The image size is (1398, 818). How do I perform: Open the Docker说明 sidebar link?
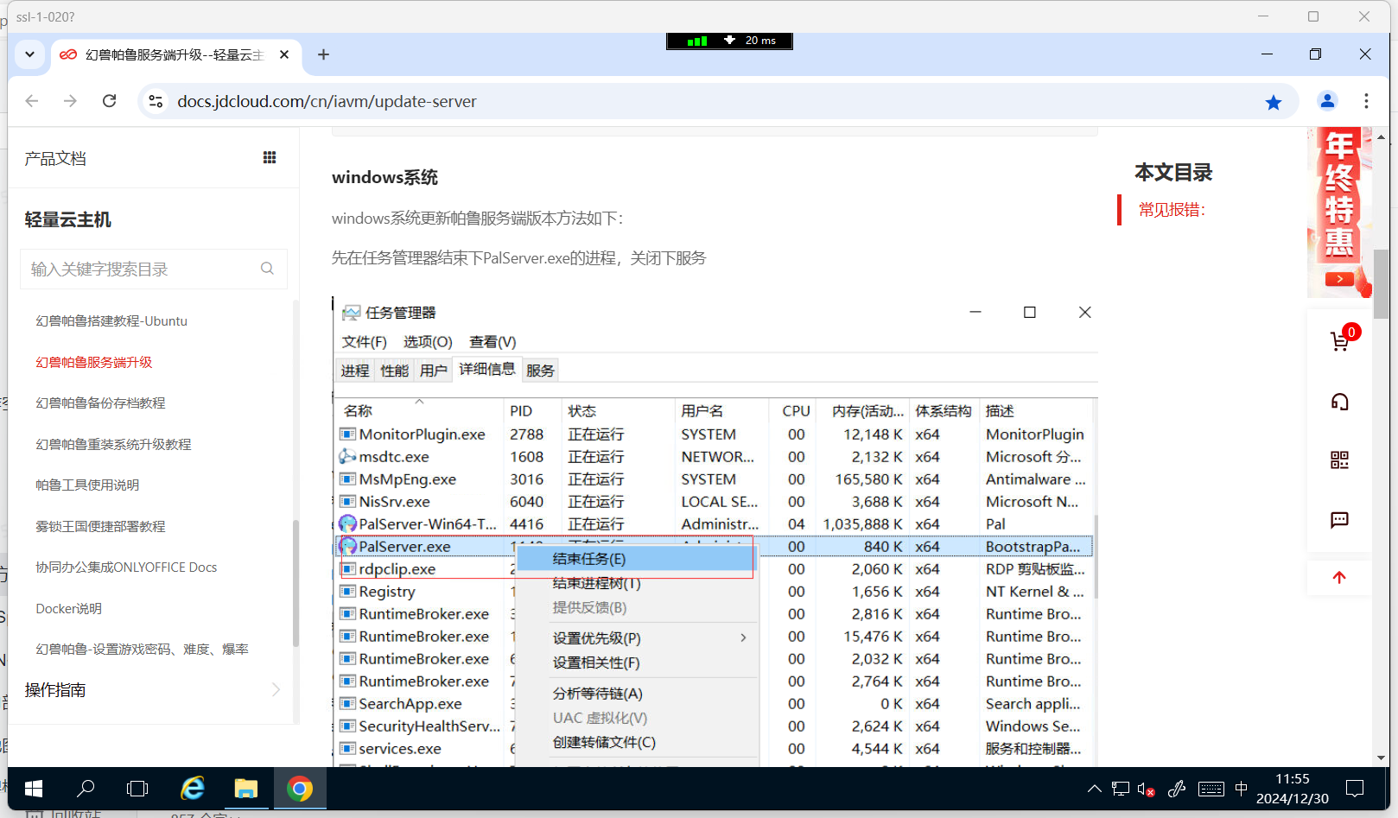click(68, 609)
